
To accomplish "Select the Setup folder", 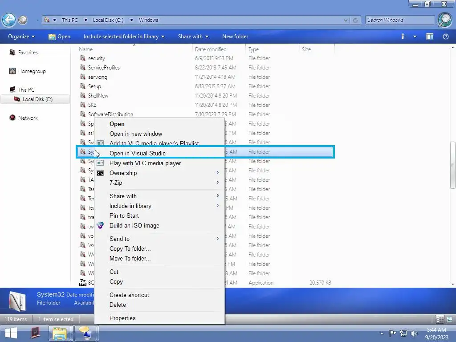I will point(94,86).
